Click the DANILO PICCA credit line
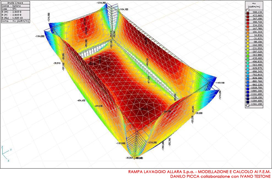This screenshot has width=272, height=179. (x=220, y=176)
